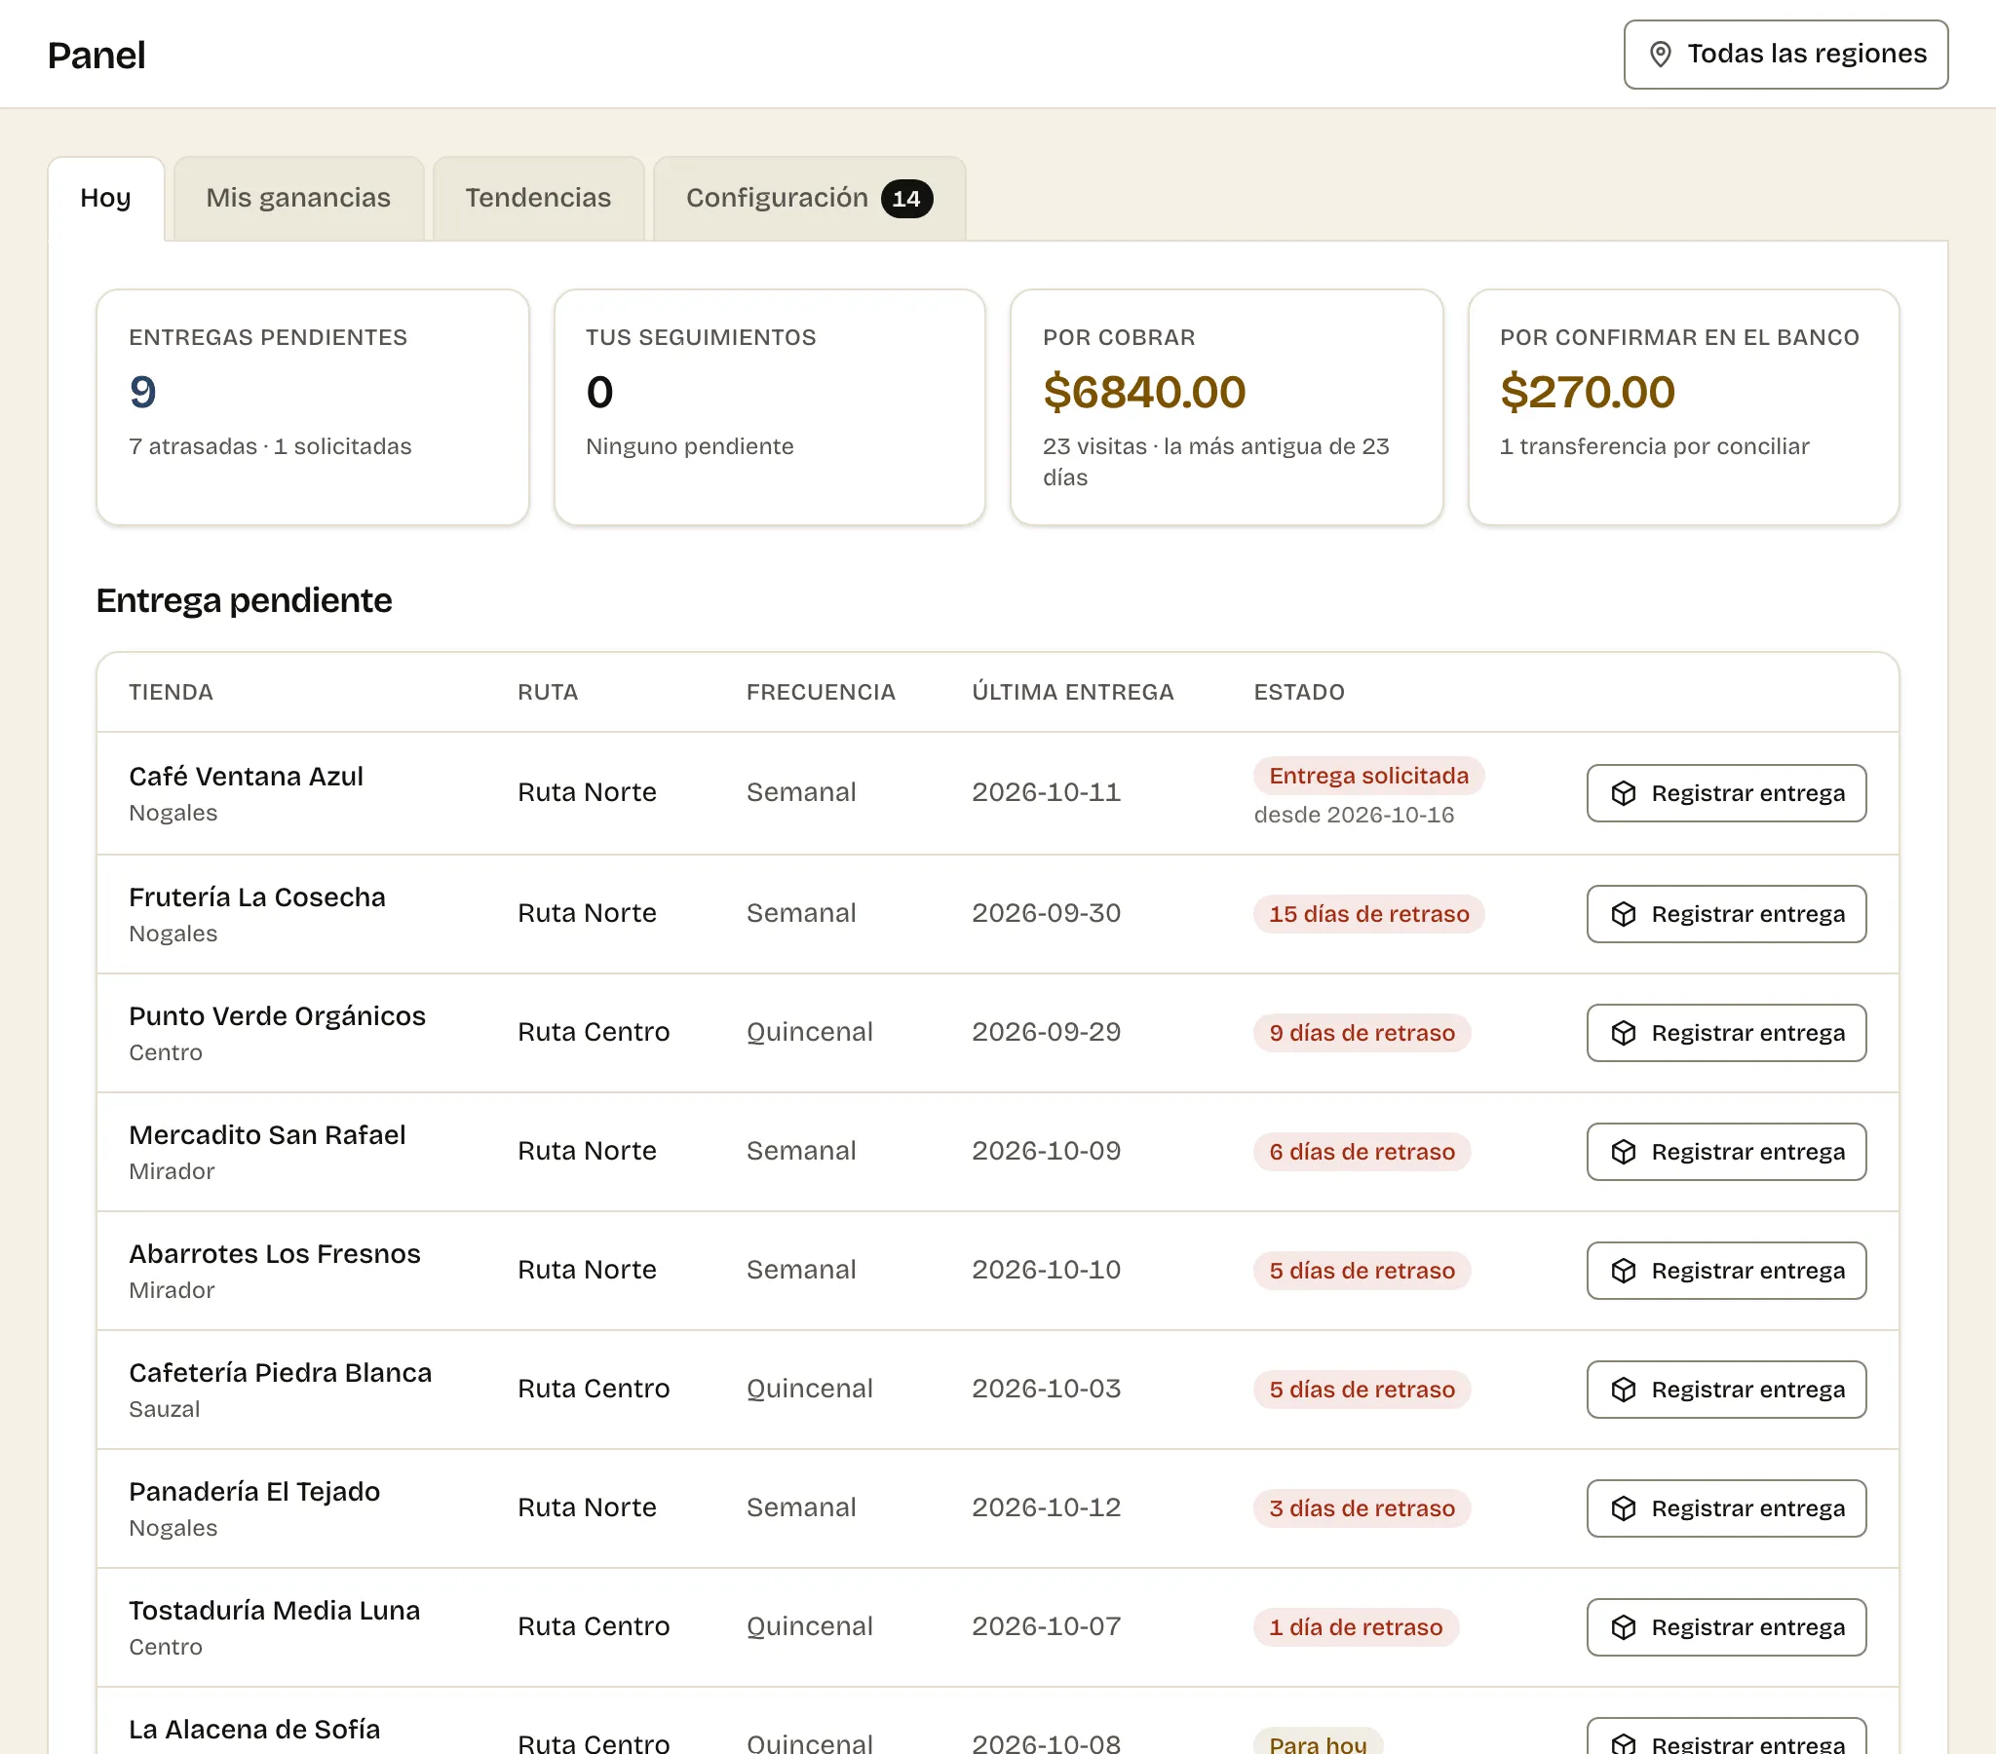Open the Mis ganancias tab

coord(299,198)
